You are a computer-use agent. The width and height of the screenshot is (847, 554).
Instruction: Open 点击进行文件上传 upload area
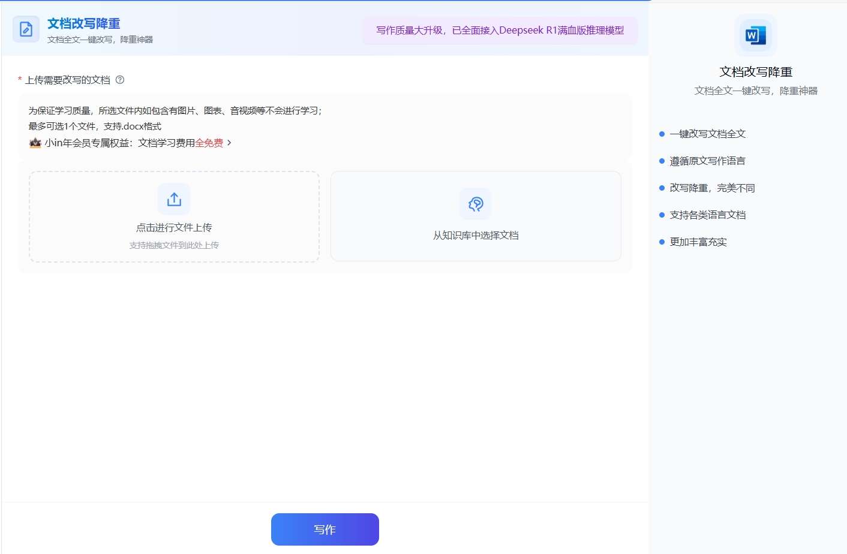tap(174, 216)
